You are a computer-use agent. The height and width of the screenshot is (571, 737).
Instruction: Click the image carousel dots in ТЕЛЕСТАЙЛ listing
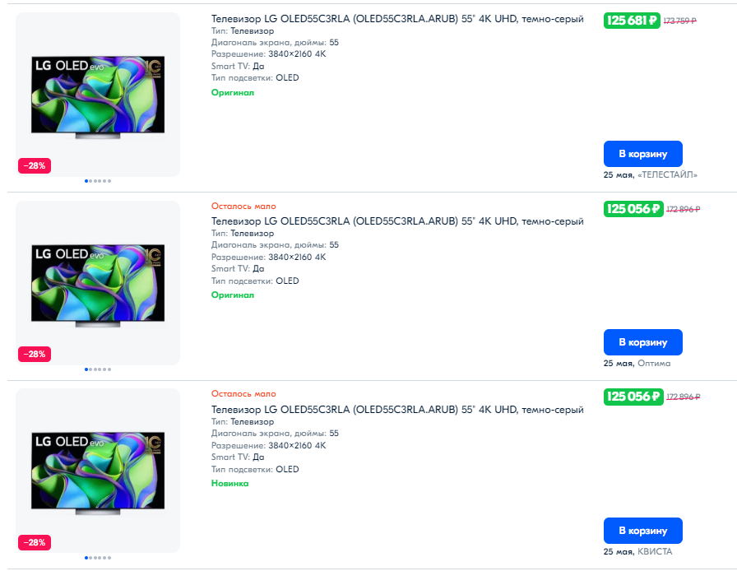[98, 181]
